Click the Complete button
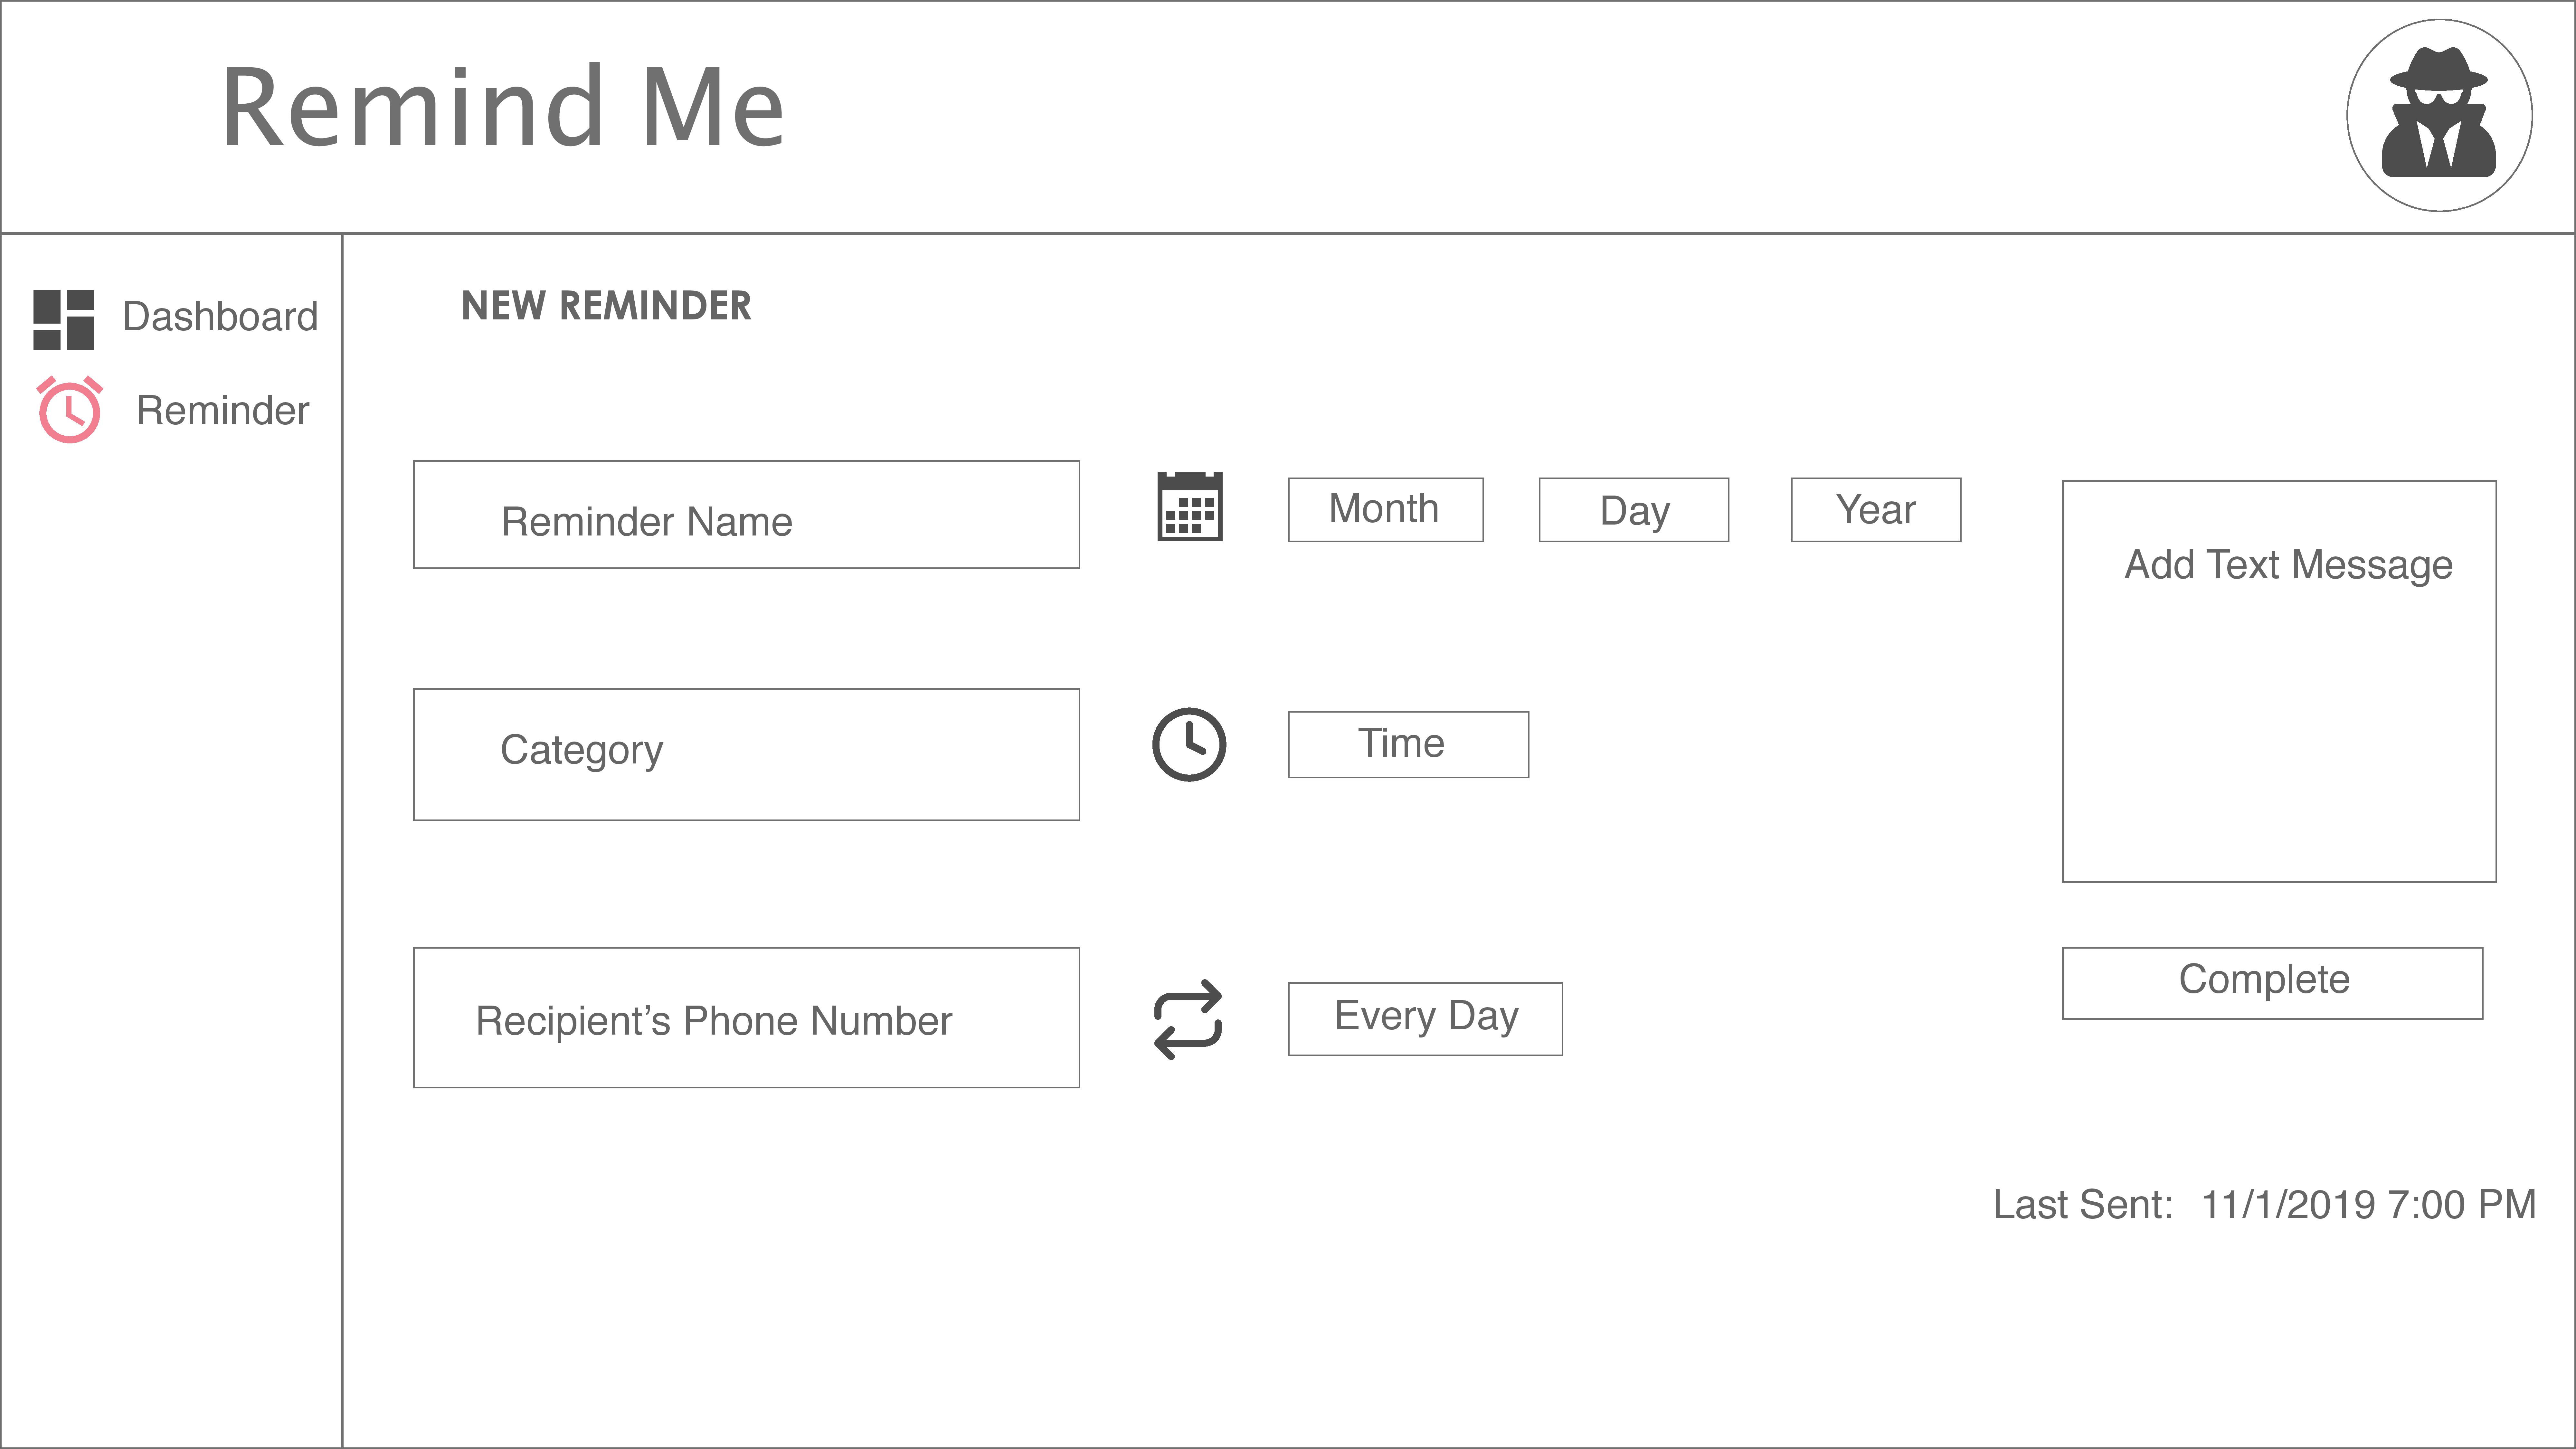The image size is (2576, 1449). point(2272,983)
